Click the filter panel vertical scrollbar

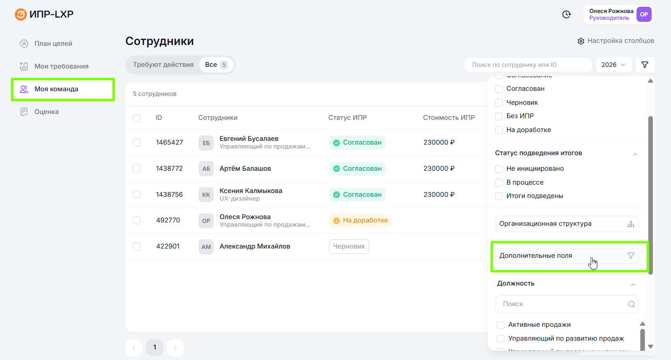(x=650, y=193)
